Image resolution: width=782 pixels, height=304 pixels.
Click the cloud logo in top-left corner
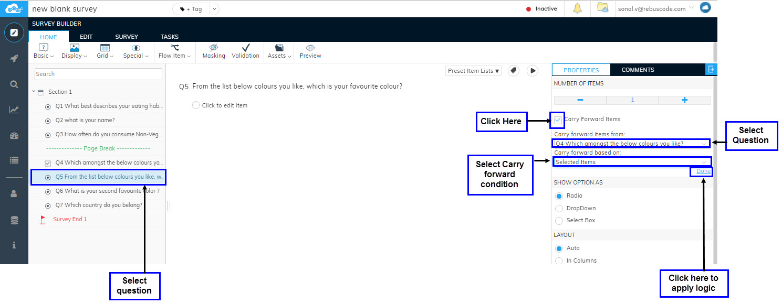[14, 9]
